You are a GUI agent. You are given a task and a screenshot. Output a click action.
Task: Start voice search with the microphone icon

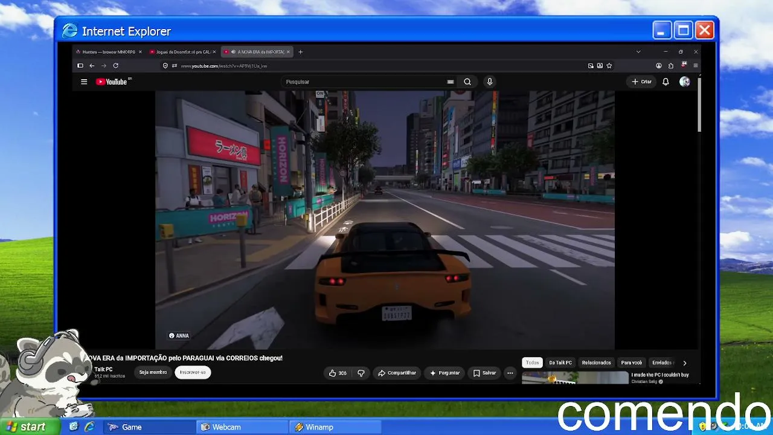tap(490, 82)
